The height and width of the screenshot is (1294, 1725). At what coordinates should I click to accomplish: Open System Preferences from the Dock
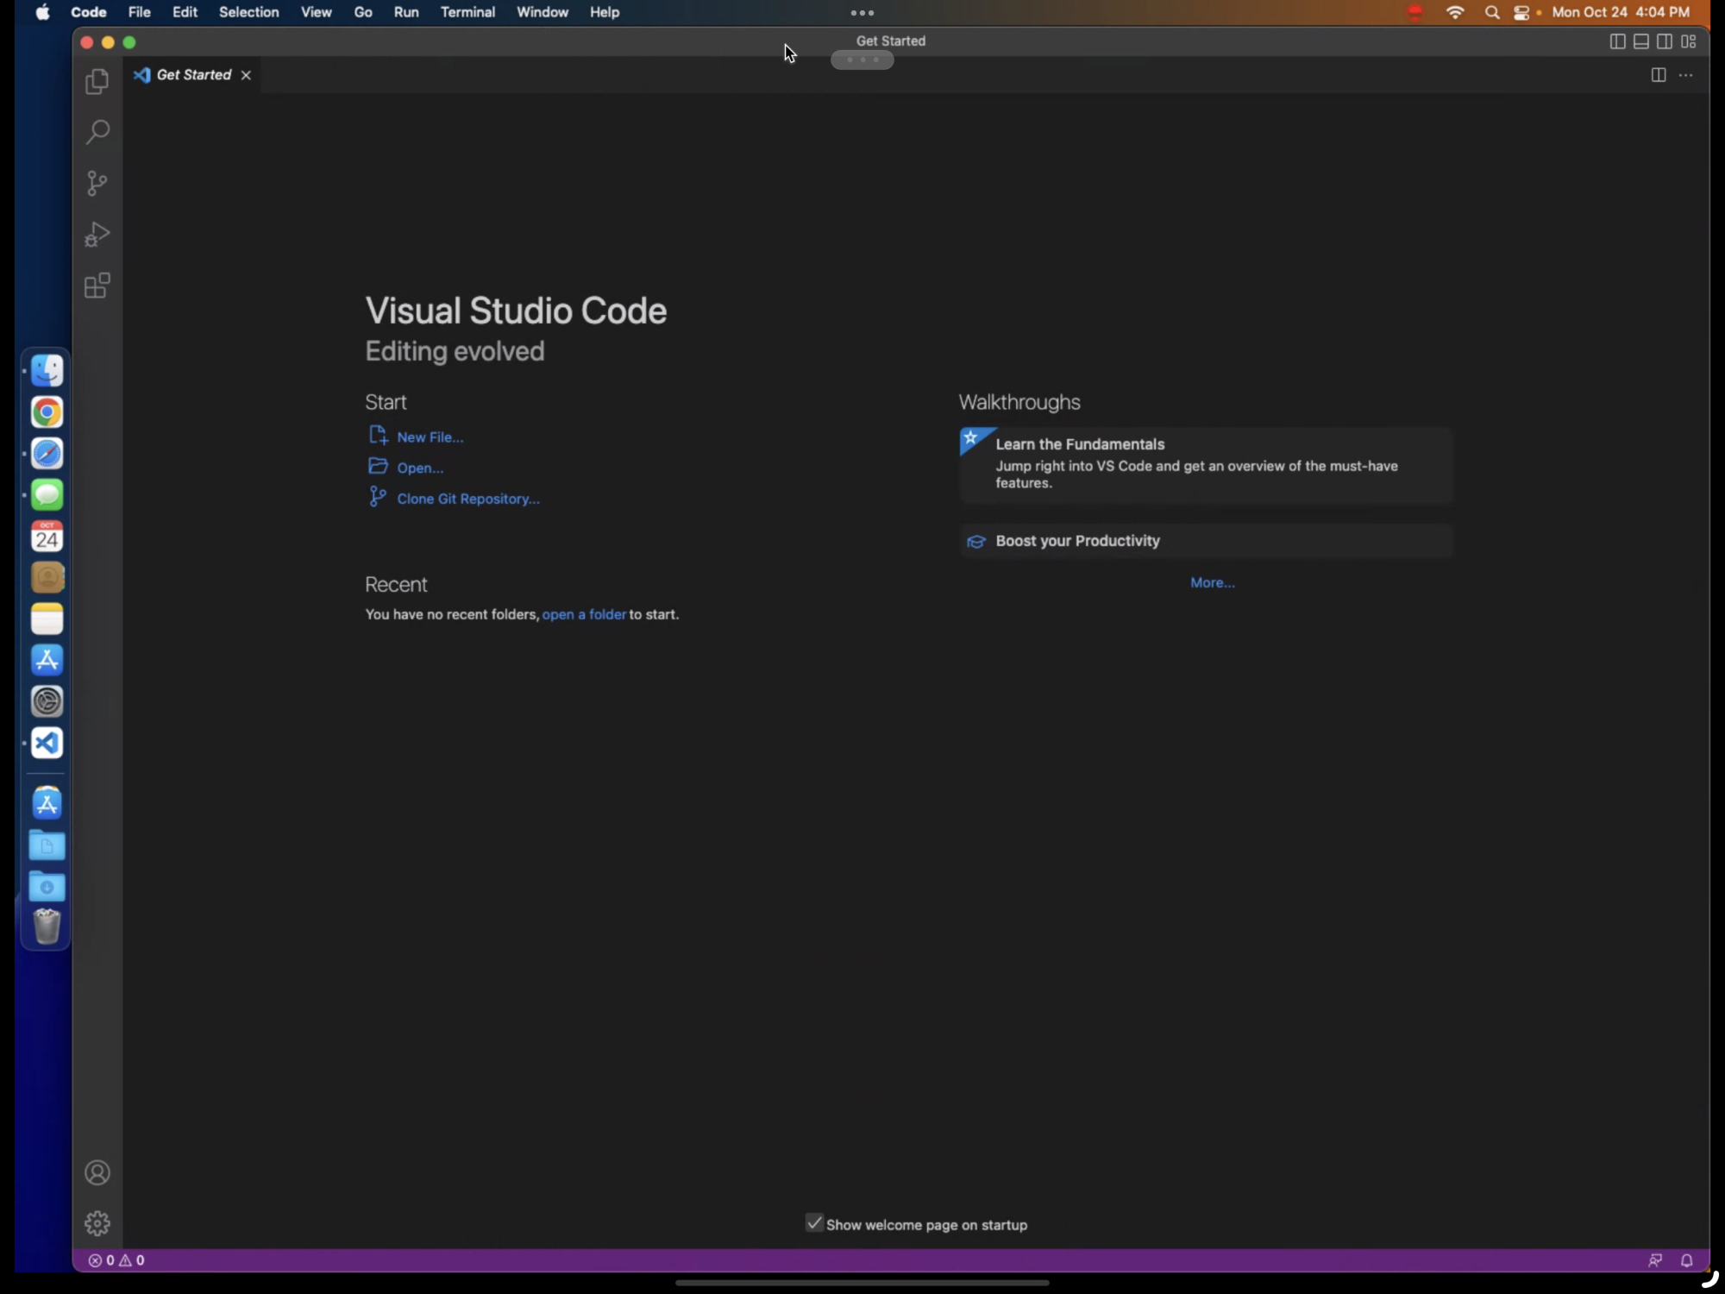point(47,702)
